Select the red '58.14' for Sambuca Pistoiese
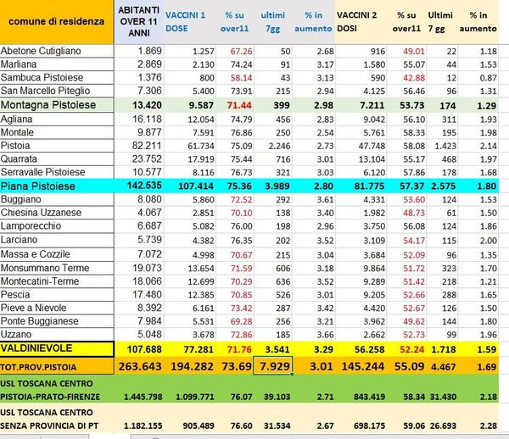The height and width of the screenshot is (439, 509). (x=241, y=78)
